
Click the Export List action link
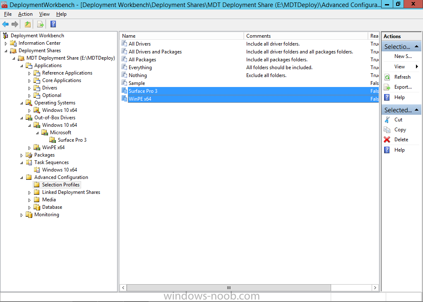point(403,87)
